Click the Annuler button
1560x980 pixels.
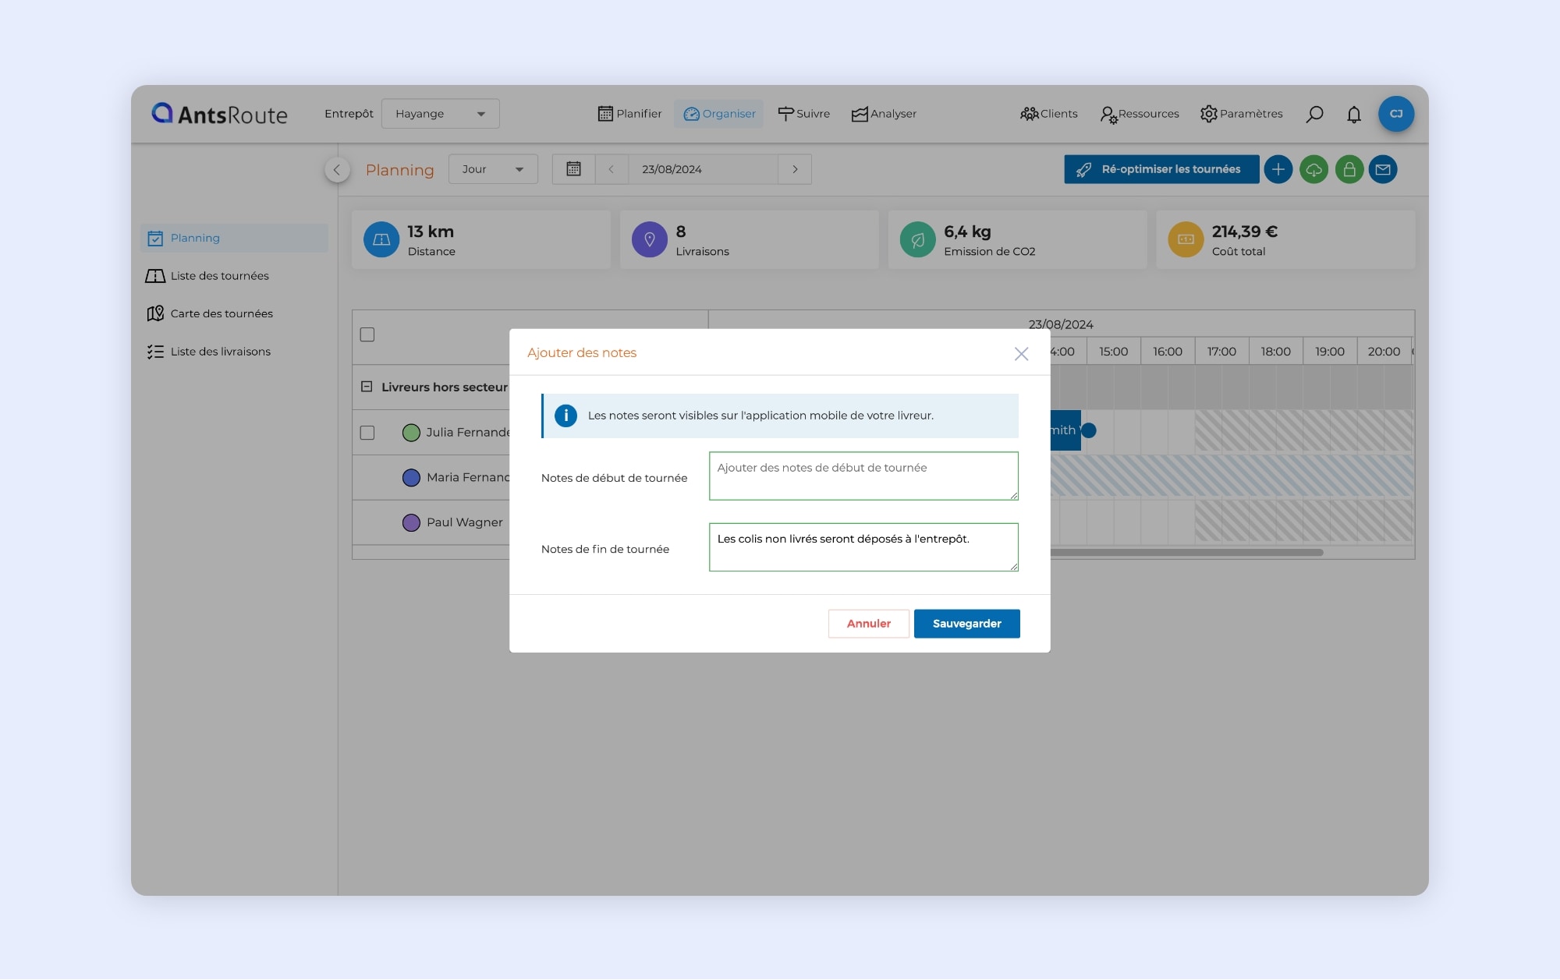click(868, 624)
